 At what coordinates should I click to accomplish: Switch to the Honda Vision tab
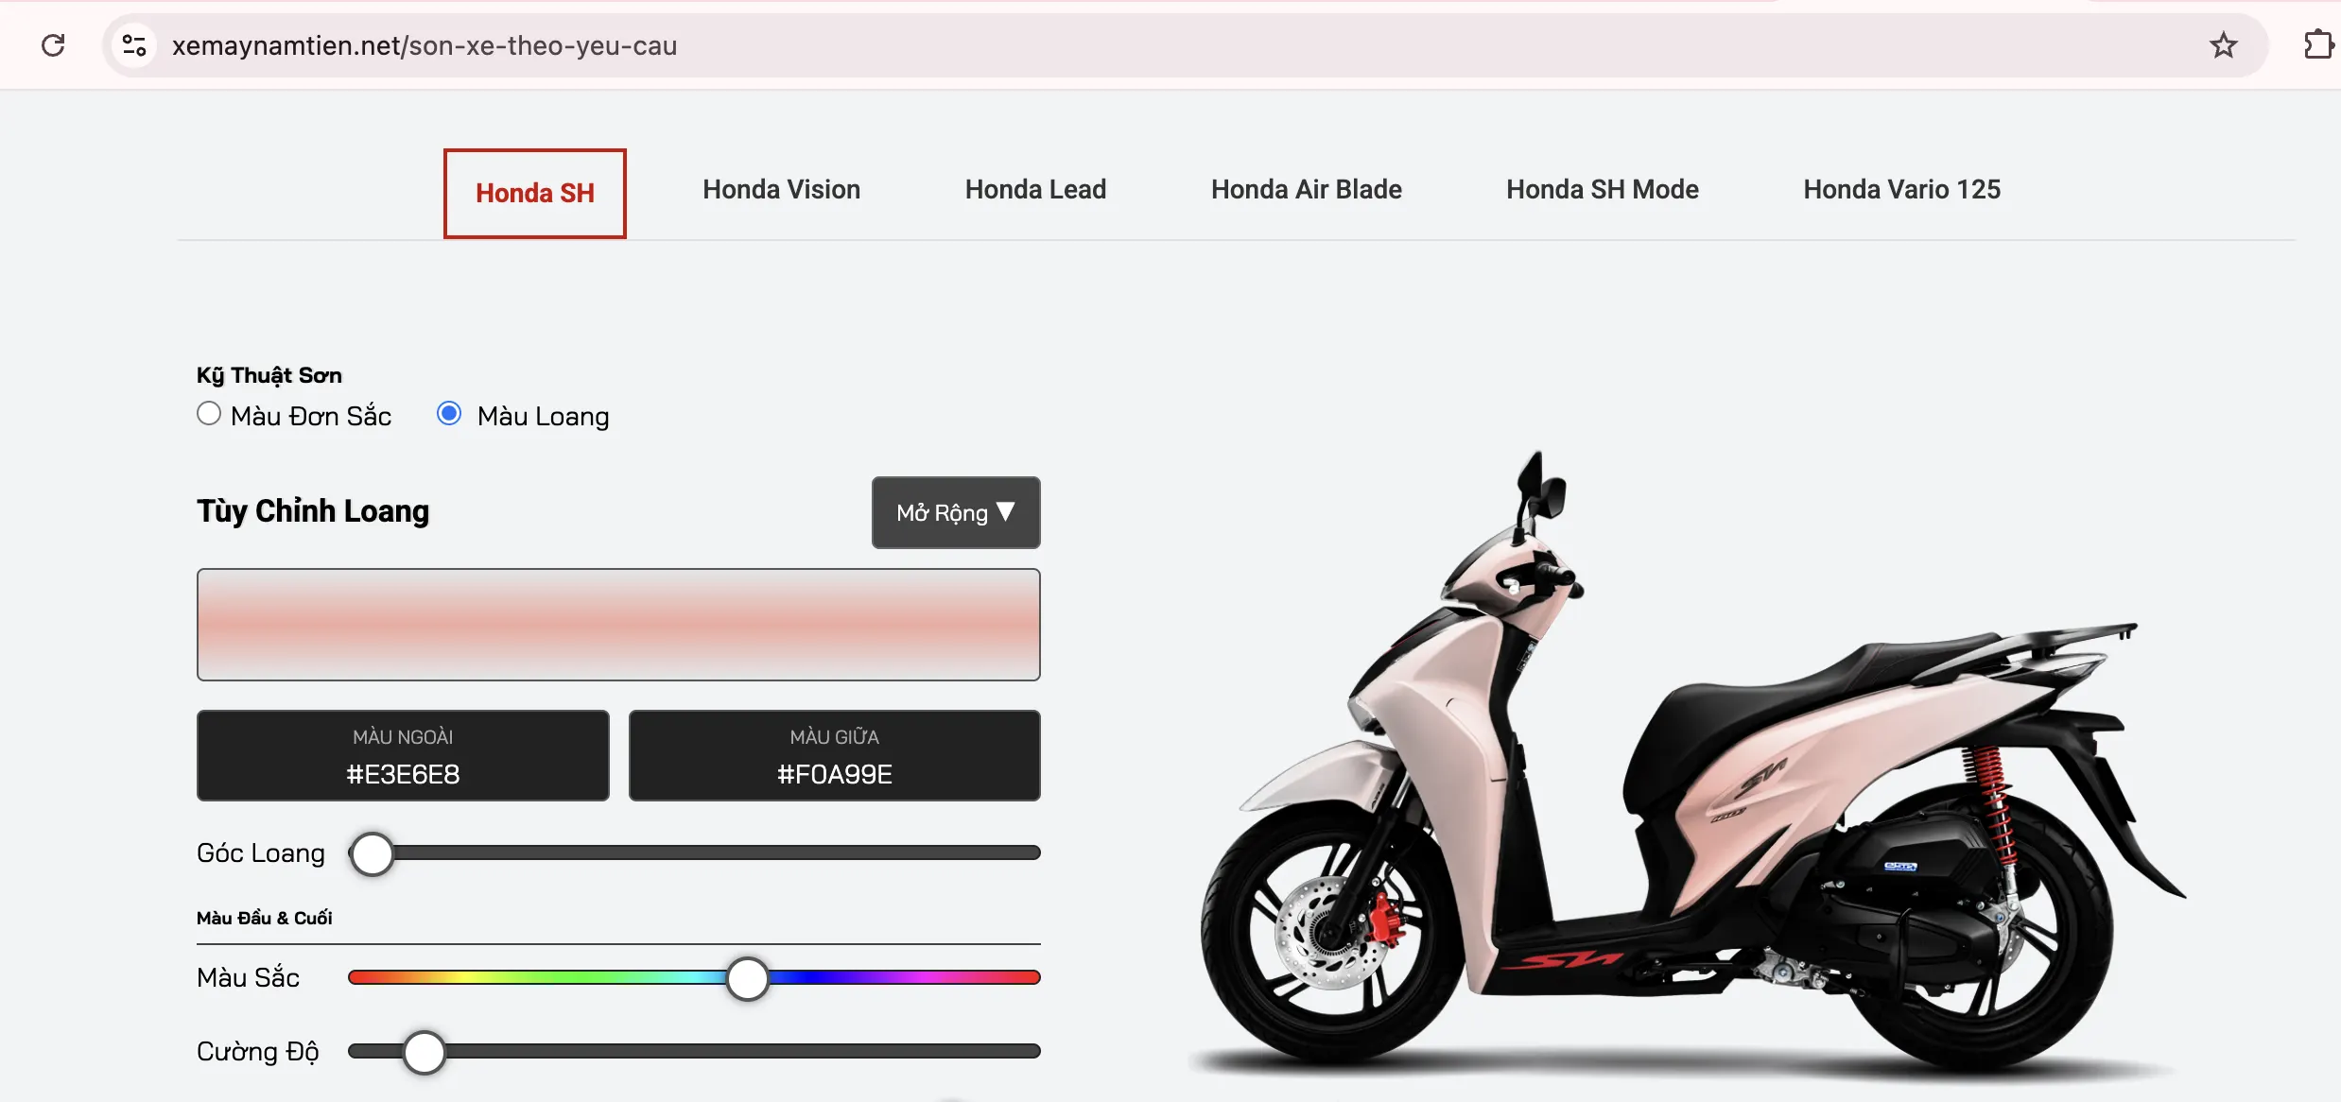pyautogui.click(x=781, y=190)
